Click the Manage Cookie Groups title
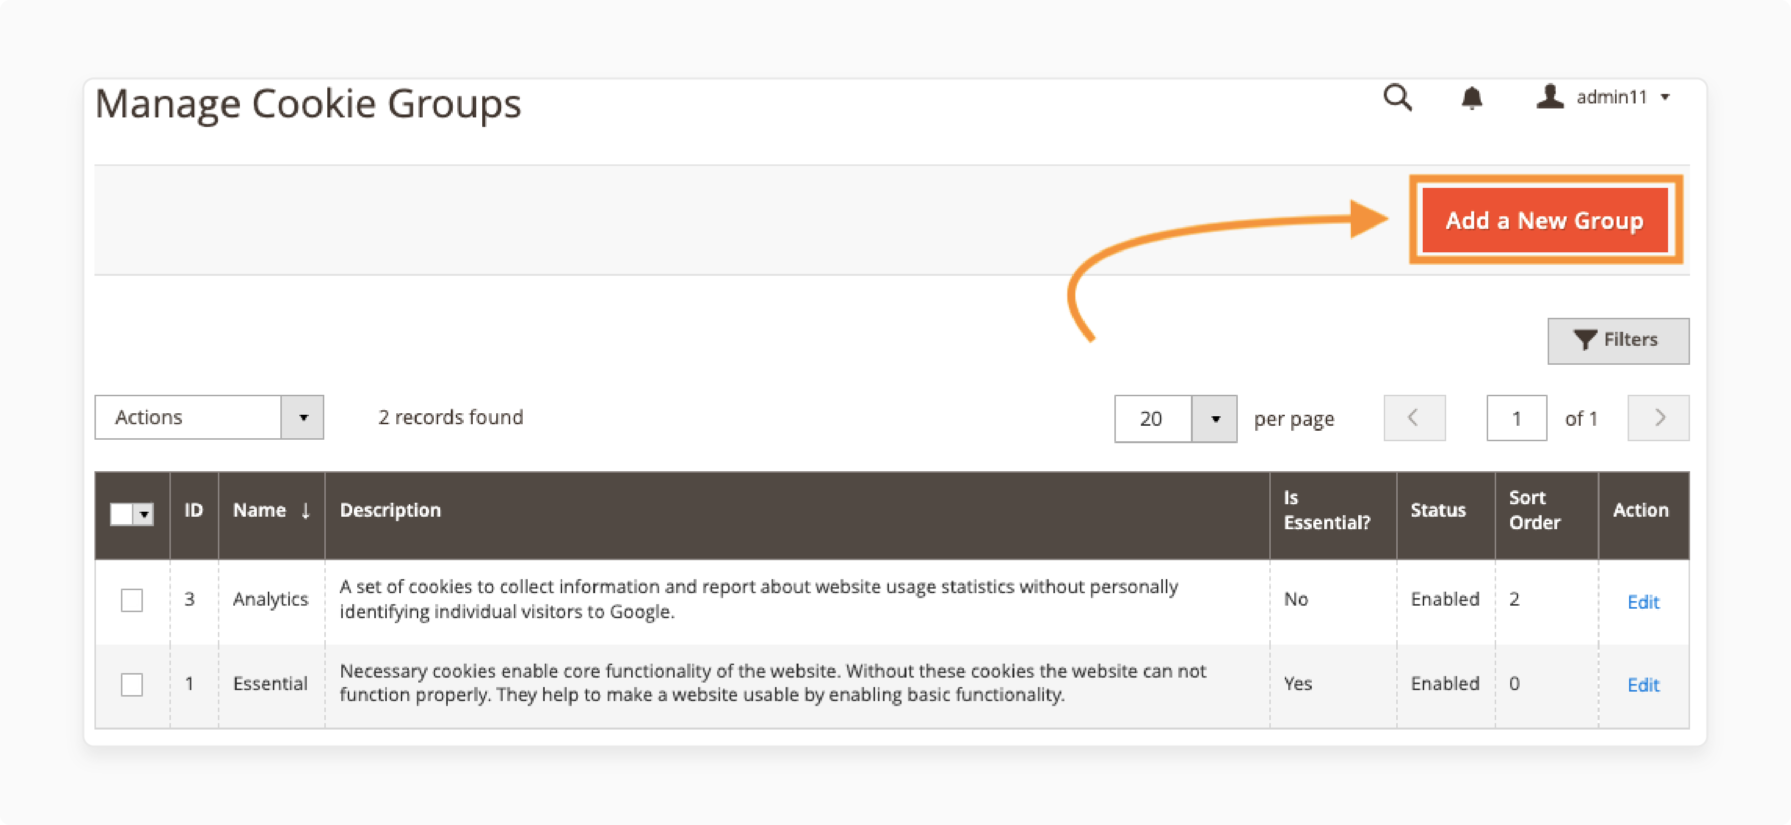The image size is (1791, 825). point(308,105)
